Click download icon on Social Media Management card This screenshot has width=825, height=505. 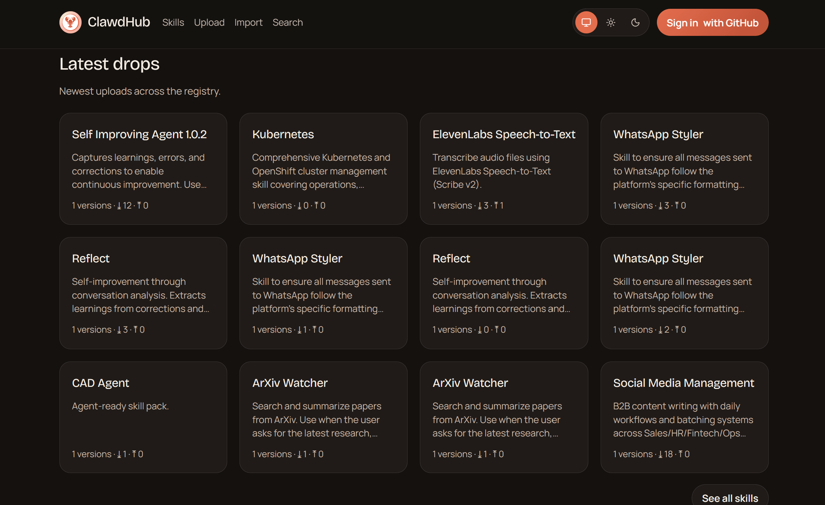[x=660, y=454]
